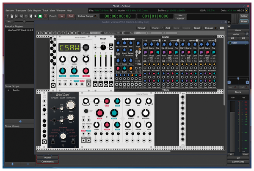Click the plus icon under Show Strips
254x171 pixels.
pyautogui.click(x=20, y=121)
